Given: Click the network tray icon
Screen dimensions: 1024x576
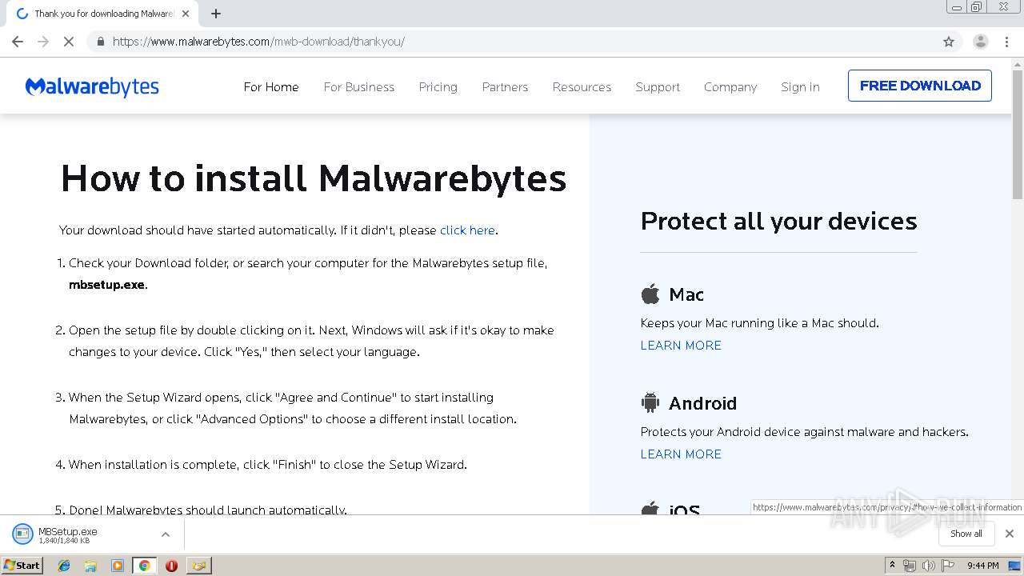Looking at the screenshot, I should point(910,566).
